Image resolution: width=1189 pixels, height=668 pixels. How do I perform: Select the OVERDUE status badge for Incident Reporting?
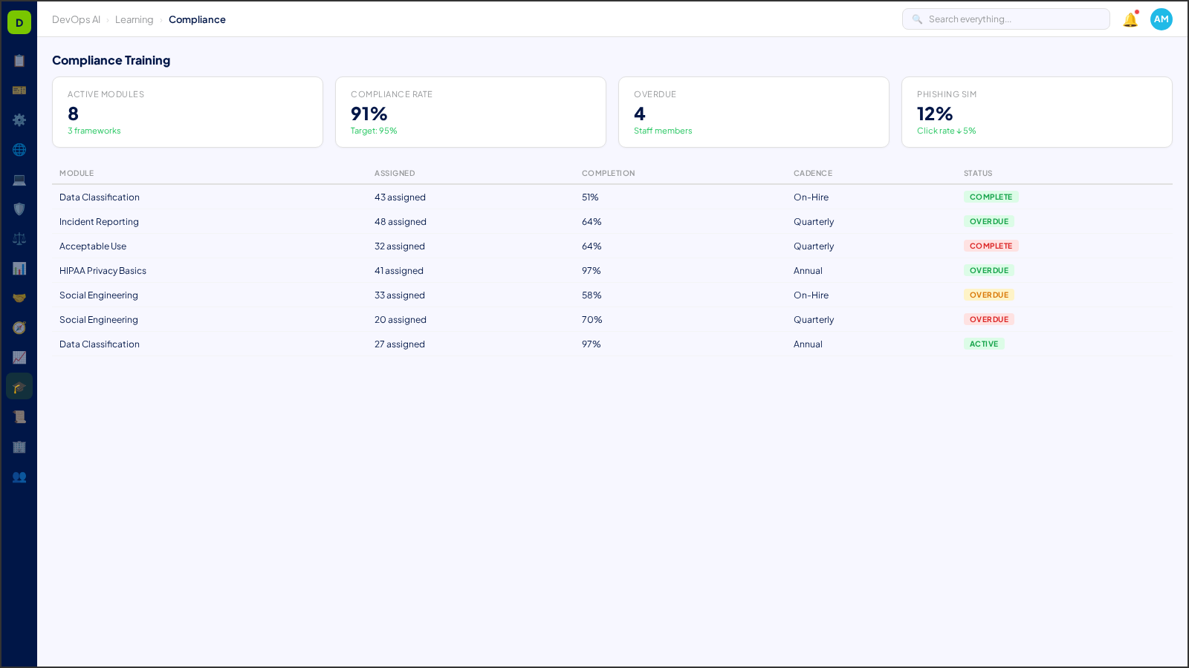(989, 221)
